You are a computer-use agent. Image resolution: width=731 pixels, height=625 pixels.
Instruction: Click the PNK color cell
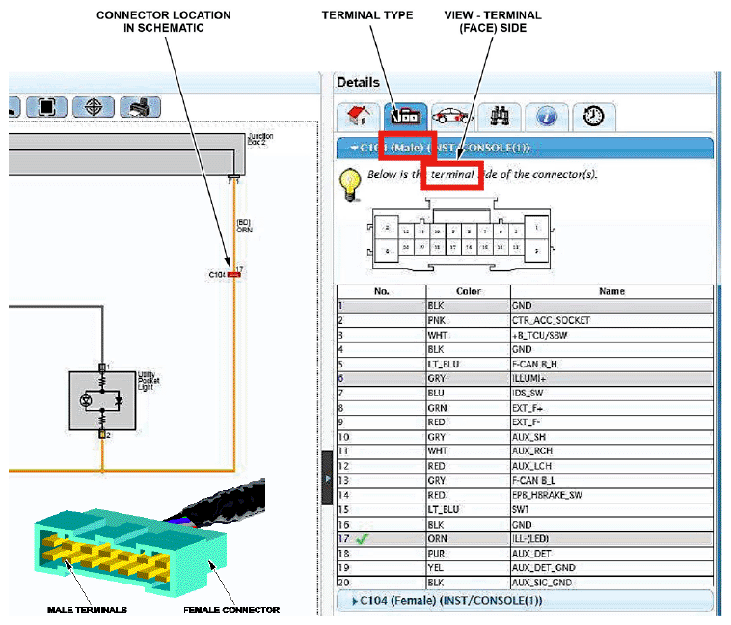pyautogui.click(x=469, y=320)
